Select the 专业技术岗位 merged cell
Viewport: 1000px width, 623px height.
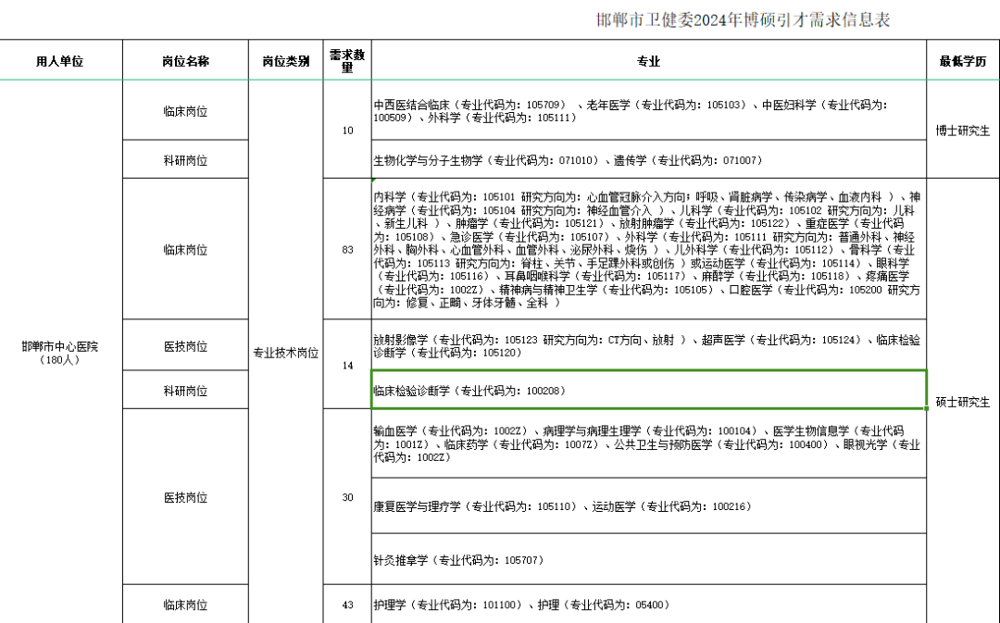click(285, 353)
